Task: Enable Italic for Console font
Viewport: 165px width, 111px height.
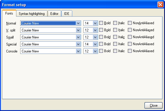Action: pos(115,51)
